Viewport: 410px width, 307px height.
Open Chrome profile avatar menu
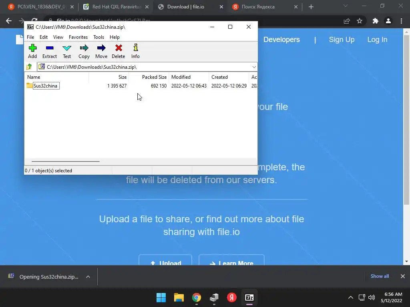(x=388, y=21)
